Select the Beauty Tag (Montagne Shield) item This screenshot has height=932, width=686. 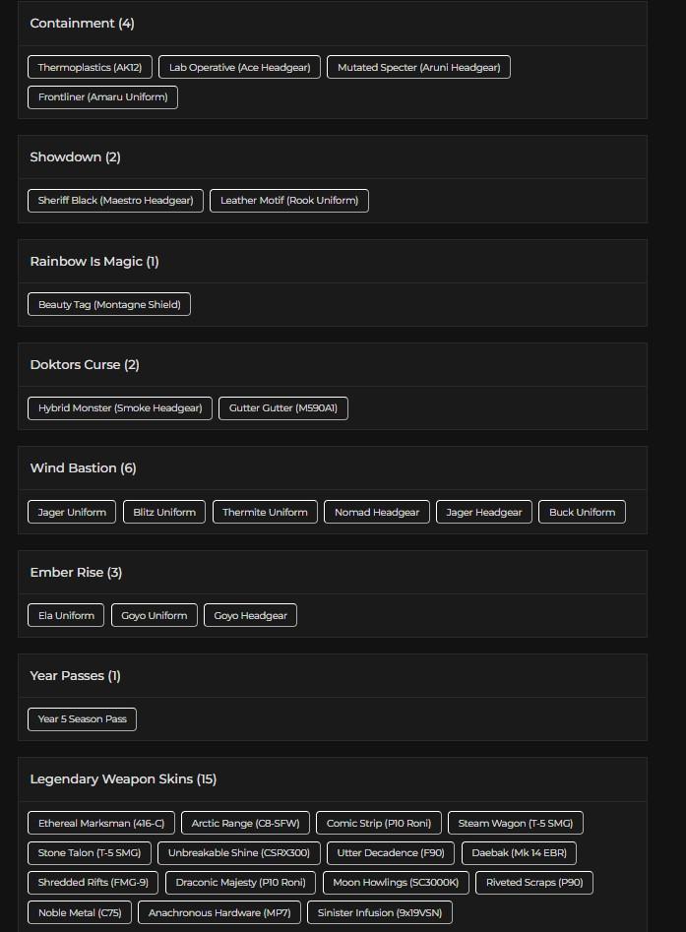point(109,305)
